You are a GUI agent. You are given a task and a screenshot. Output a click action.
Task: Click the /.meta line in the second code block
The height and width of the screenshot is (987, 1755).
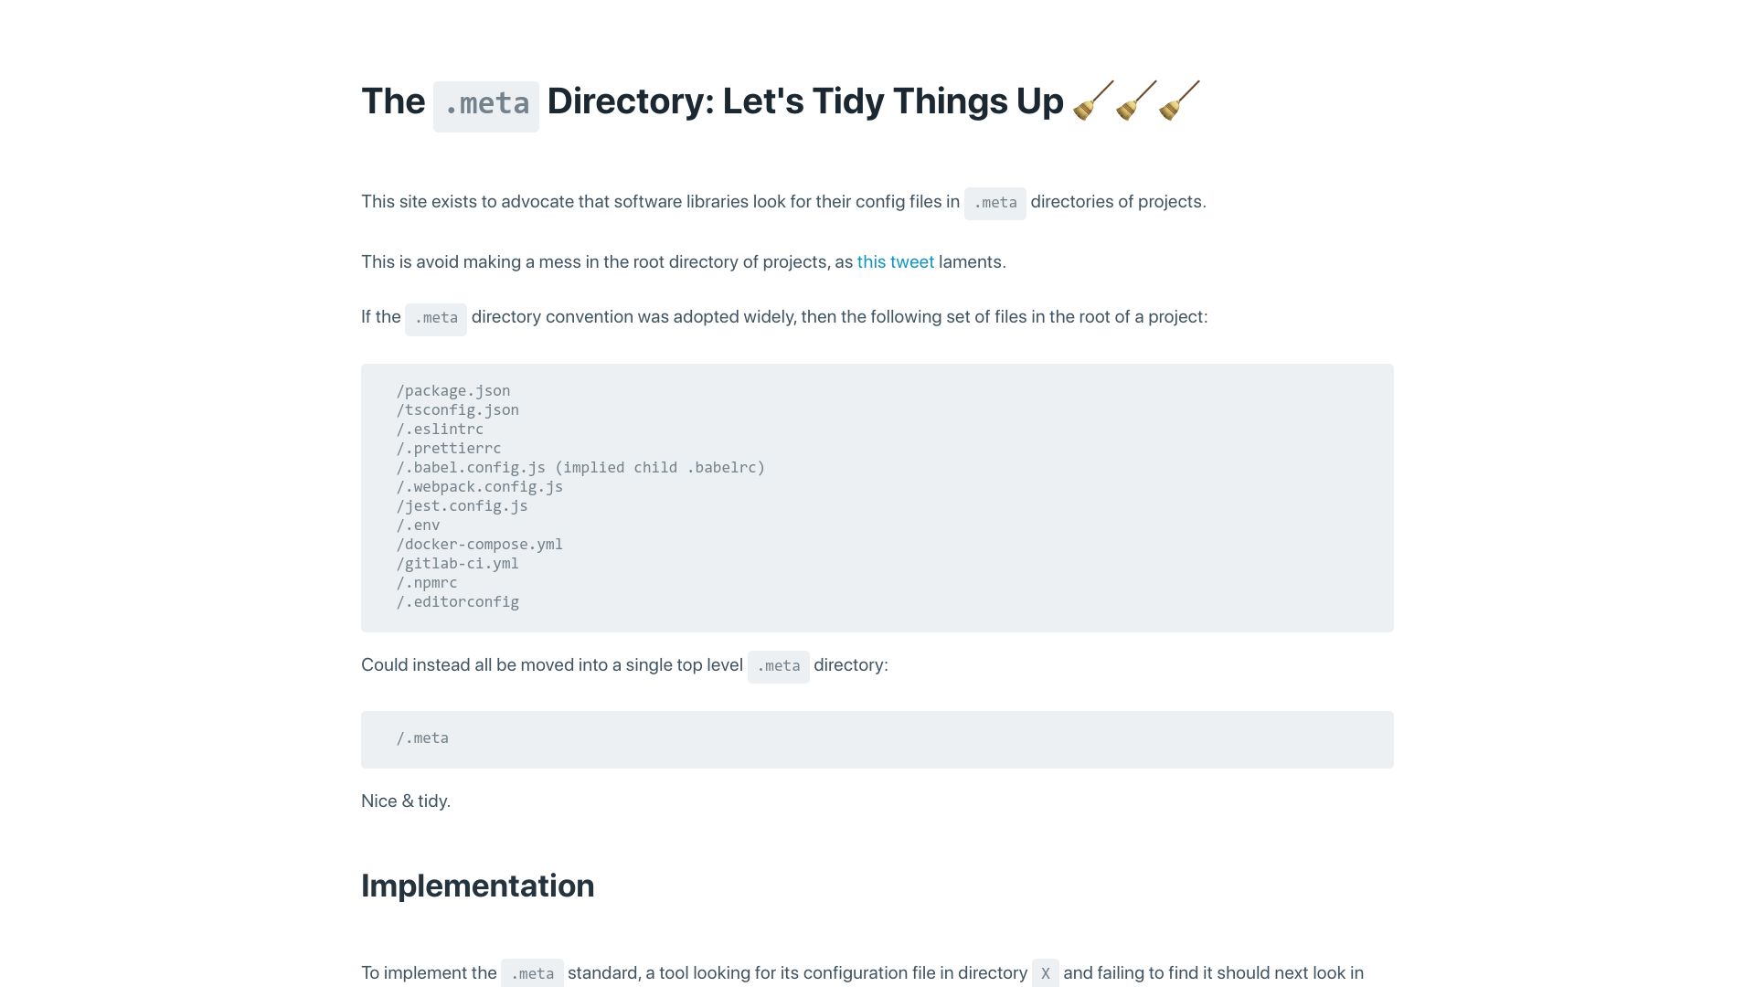(422, 738)
